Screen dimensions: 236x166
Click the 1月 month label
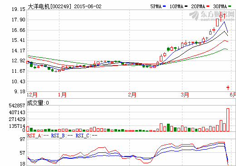[62, 95]
